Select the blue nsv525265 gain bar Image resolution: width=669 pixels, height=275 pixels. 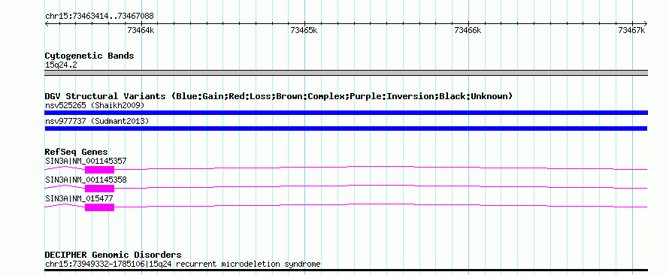click(346, 113)
